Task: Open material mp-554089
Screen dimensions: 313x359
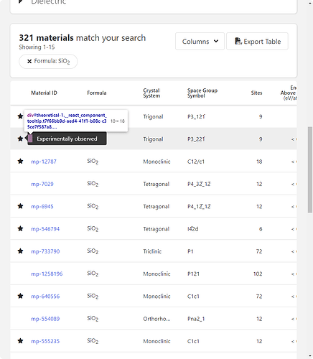Action: [x=45, y=319]
